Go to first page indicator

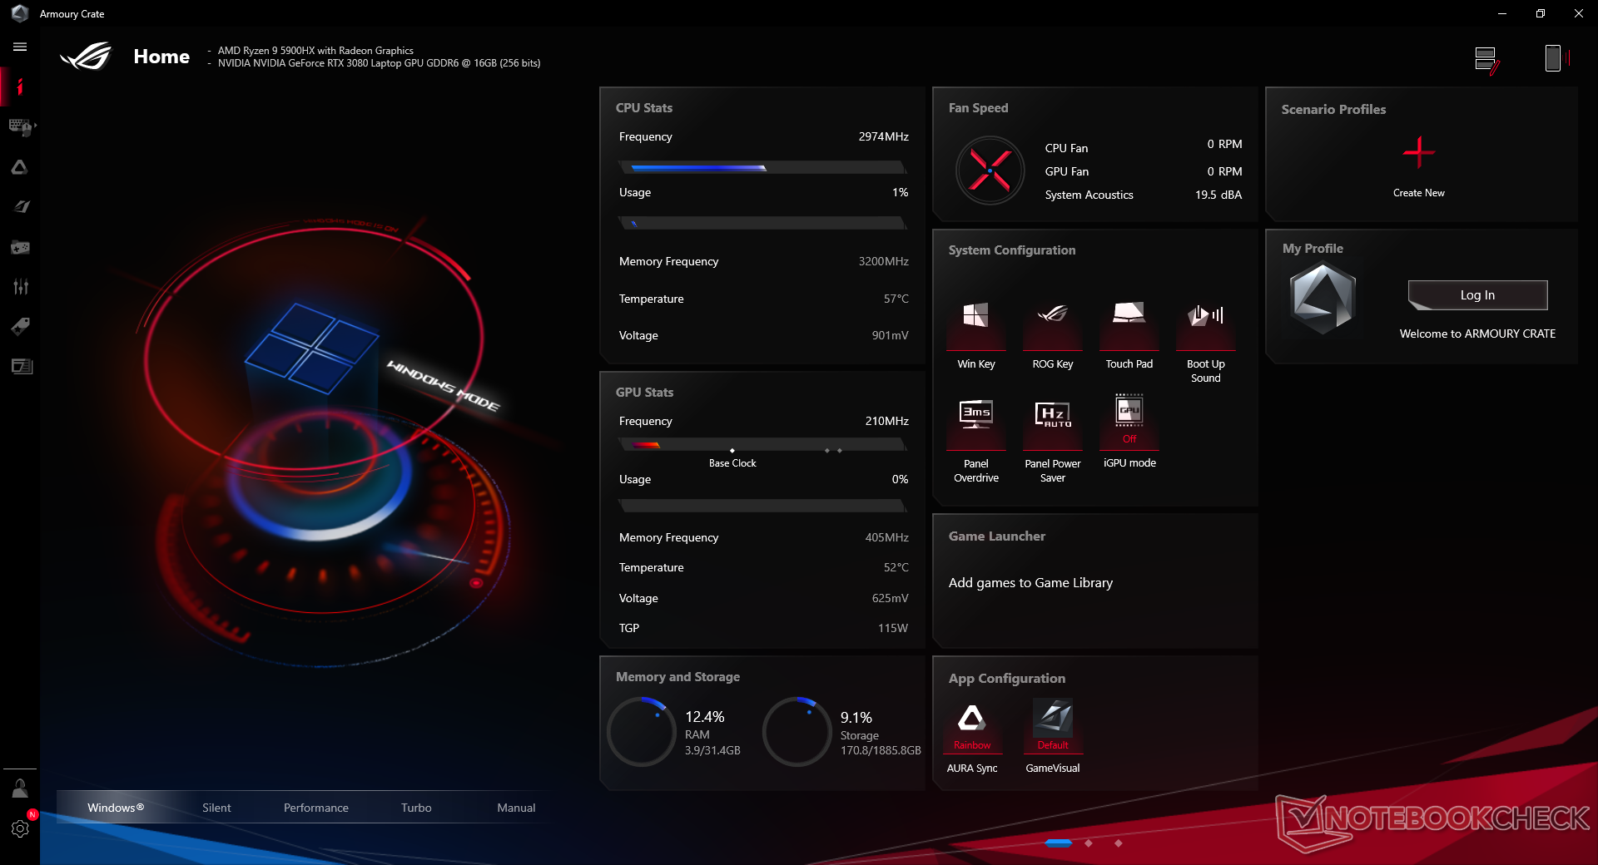(x=1058, y=843)
